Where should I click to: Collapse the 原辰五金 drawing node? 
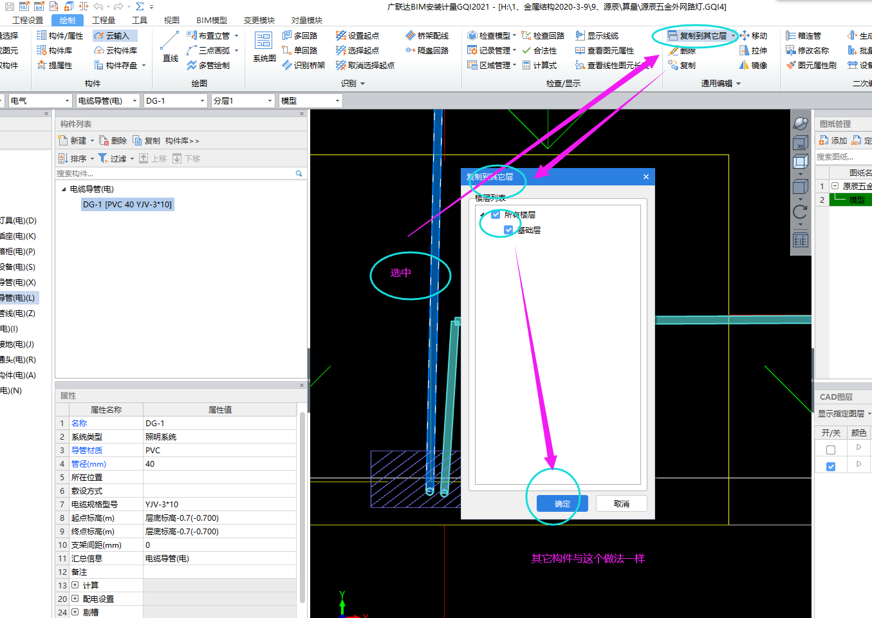click(835, 186)
